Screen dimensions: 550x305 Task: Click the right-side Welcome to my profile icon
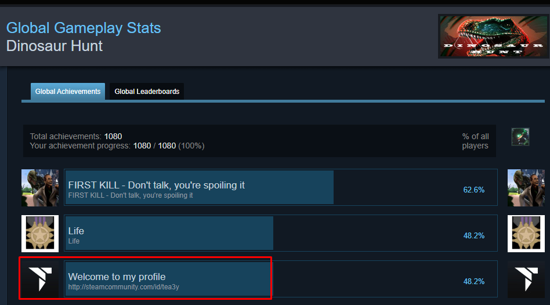click(526, 279)
